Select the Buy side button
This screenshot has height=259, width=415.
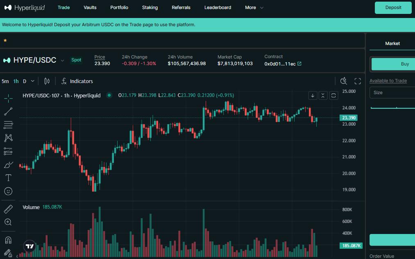pyautogui.click(x=393, y=64)
